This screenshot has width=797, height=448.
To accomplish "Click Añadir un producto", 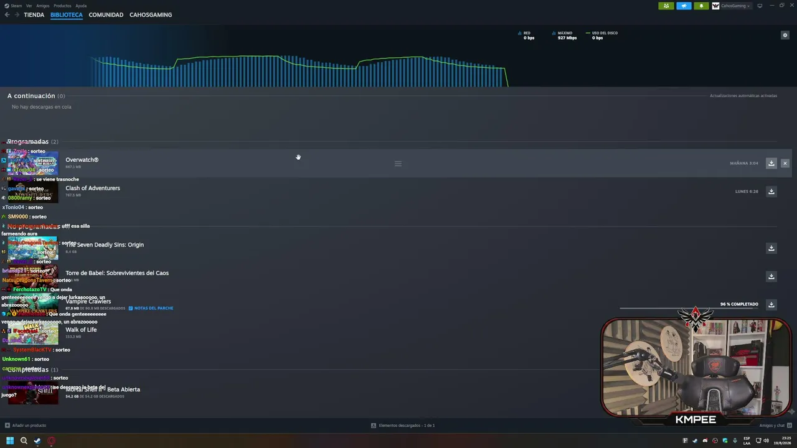I will coord(26,426).
